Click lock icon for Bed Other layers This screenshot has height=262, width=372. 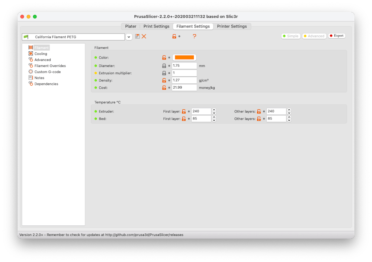259,119
